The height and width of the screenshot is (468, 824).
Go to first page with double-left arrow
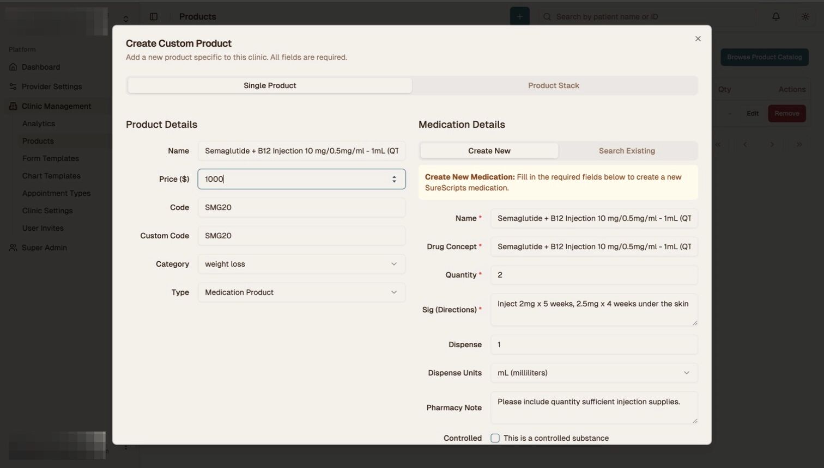tap(718, 145)
